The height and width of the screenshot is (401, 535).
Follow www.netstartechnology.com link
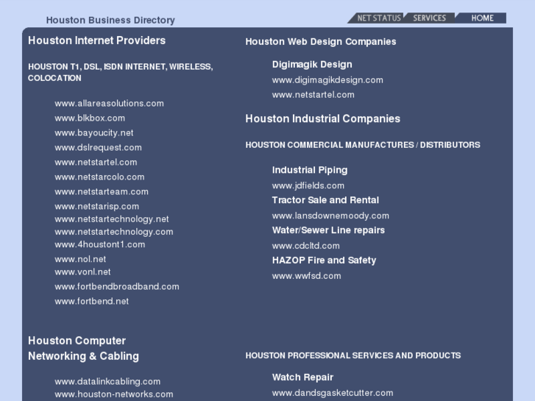pos(113,232)
